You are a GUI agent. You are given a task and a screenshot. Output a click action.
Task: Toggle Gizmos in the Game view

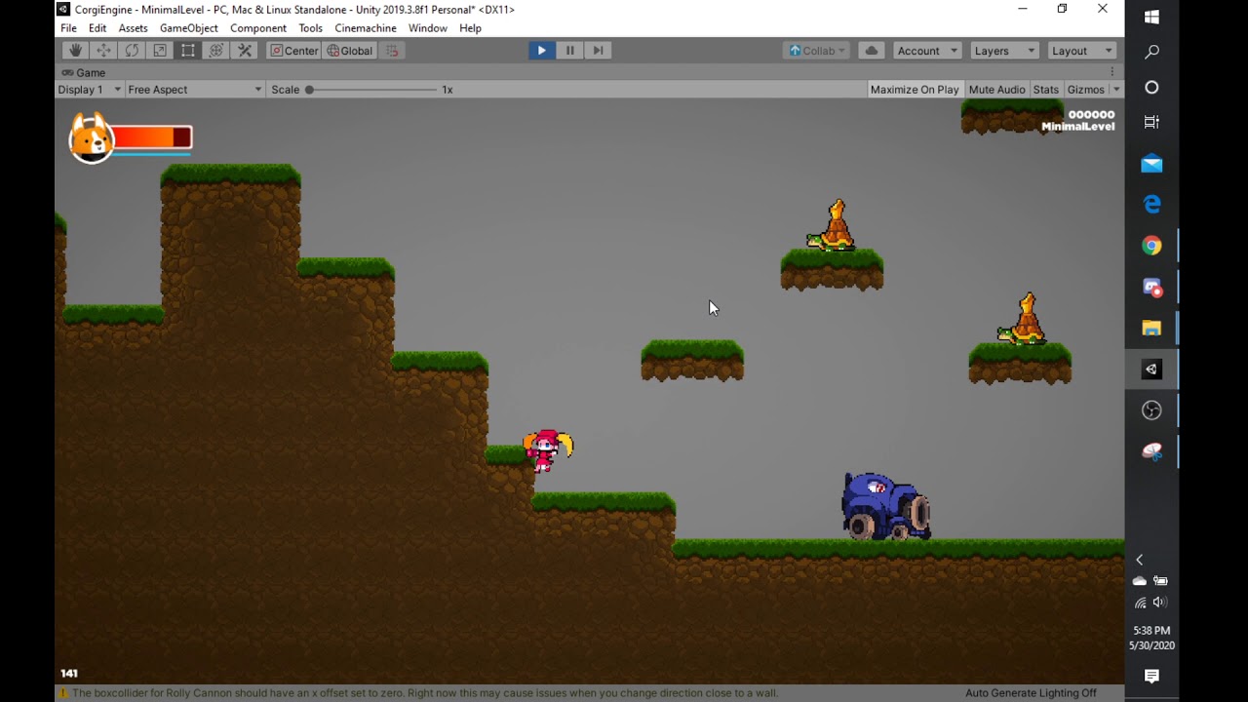pyautogui.click(x=1086, y=90)
